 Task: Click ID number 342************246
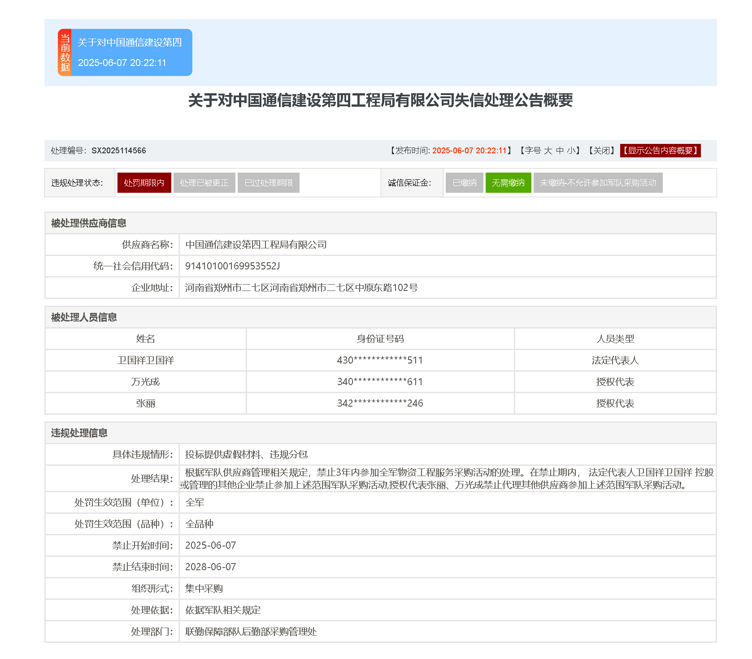point(380,403)
